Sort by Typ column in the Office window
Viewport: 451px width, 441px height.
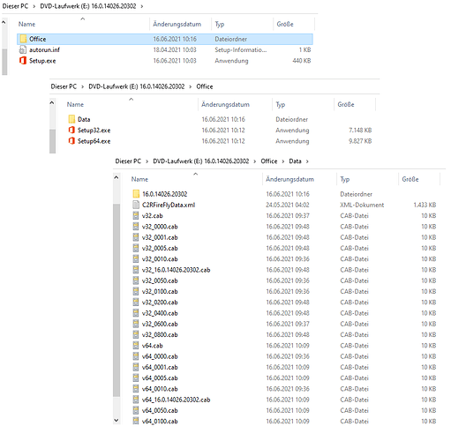(x=281, y=104)
